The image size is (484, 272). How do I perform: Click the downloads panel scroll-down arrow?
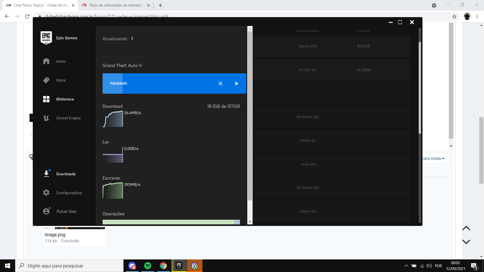tap(250, 222)
